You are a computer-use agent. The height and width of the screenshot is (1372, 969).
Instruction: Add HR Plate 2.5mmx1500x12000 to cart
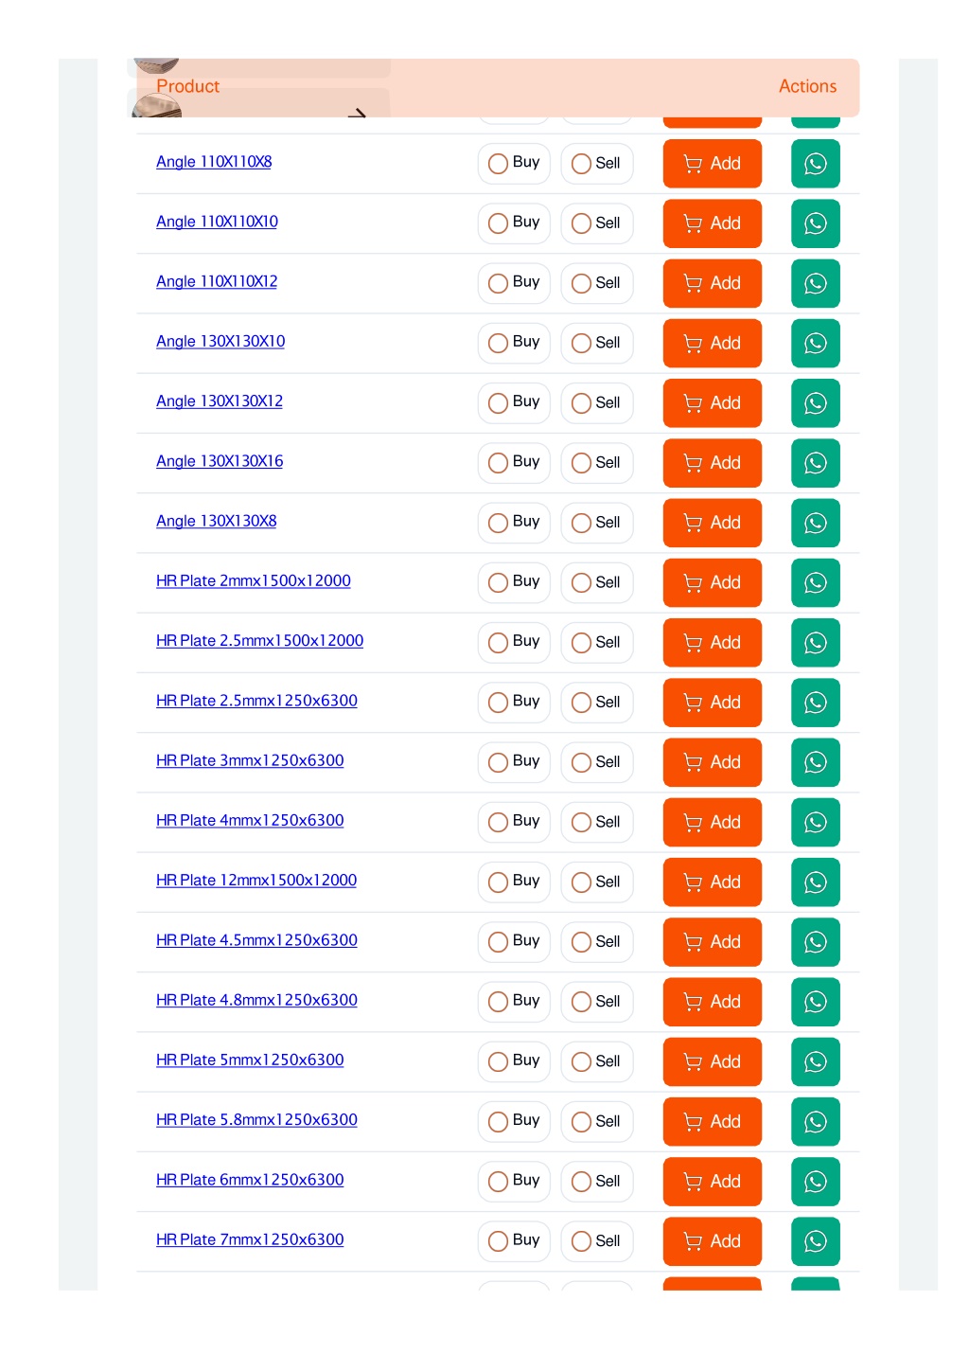(x=712, y=642)
